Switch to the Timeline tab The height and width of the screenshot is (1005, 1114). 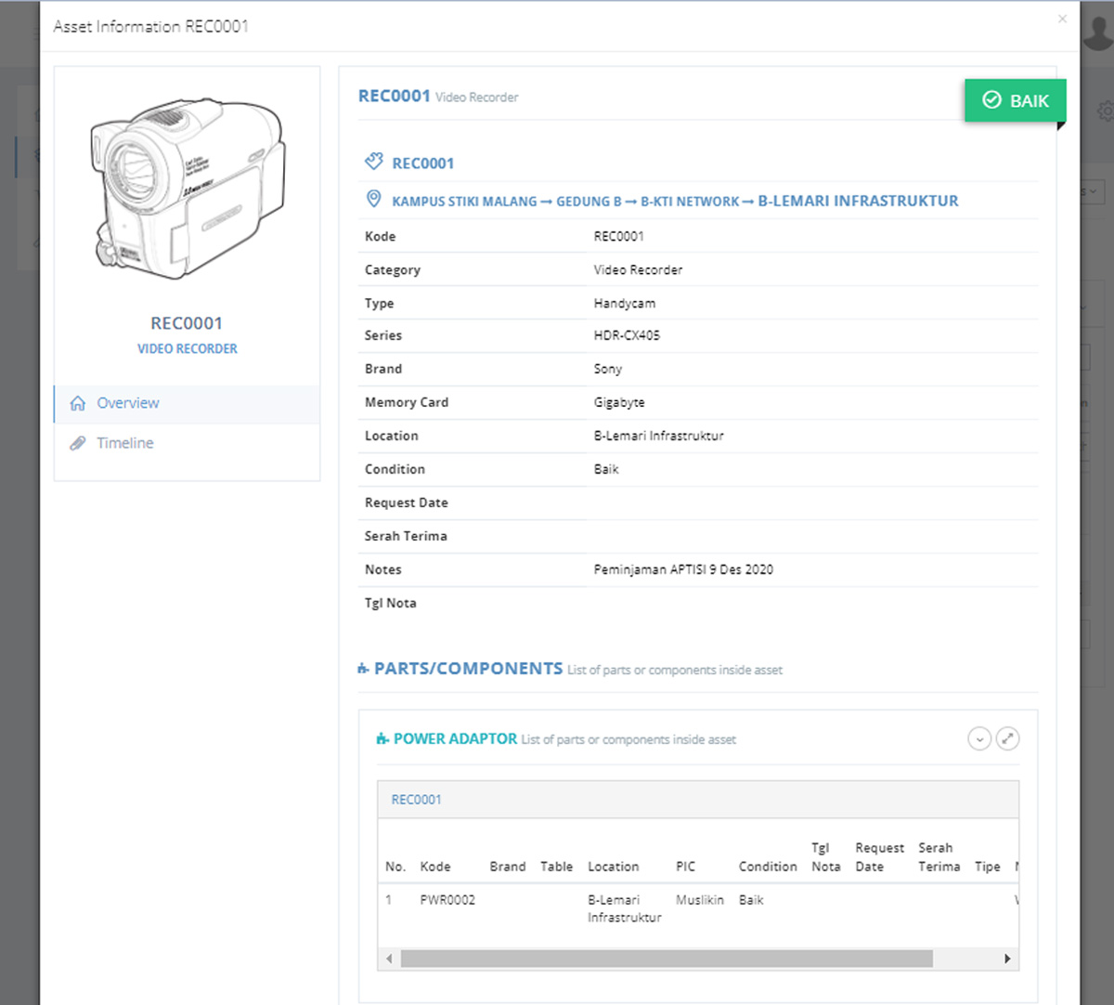pyautogui.click(x=125, y=443)
